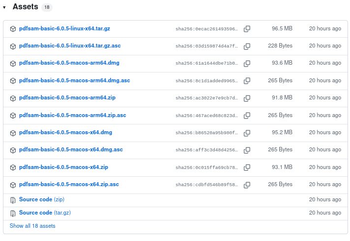This screenshot has width=350, height=241.
Task: Select hash text sha256:467aced68c823d
Action: (x=206, y=116)
